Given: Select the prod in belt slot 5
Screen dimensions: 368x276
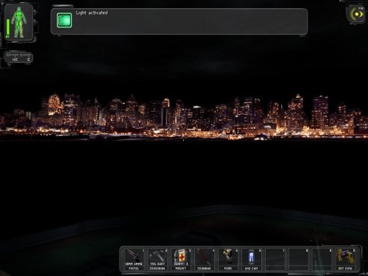Looking at the screenshot, I should pos(228,259).
